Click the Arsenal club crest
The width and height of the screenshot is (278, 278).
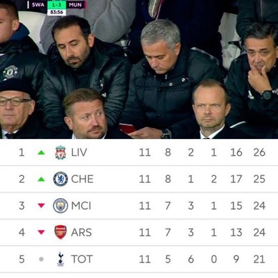point(60,232)
